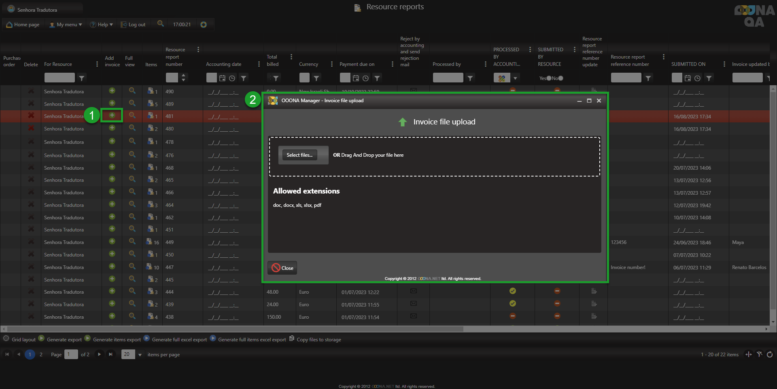Select No radio under Submitted by Resource
This screenshot has height=389, width=777.
(x=560, y=78)
